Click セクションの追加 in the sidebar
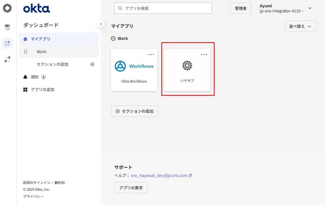Image resolution: width=325 pixels, height=205 pixels. [x=53, y=64]
